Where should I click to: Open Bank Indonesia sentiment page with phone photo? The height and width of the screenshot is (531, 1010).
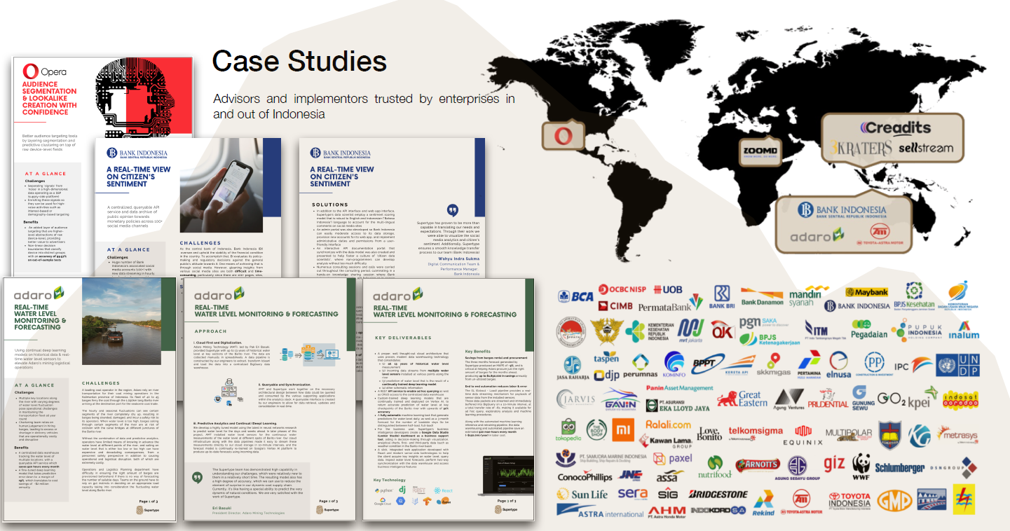(188, 208)
